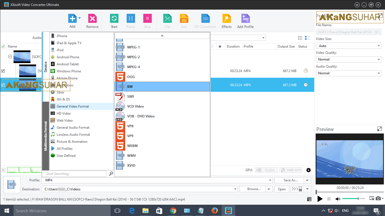Image resolution: width=385 pixels, height=216 pixels.
Task: Click the Pause toolbar icon
Action: click(131, 19)
